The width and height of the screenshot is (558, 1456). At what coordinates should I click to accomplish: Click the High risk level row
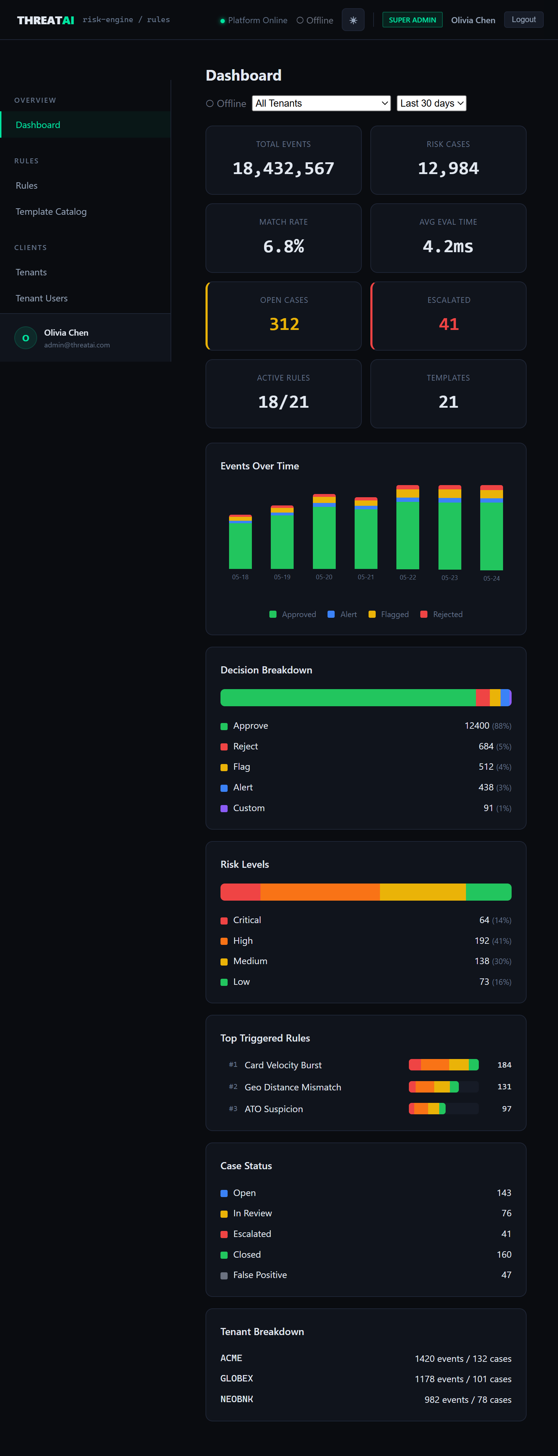coord(366,941)
